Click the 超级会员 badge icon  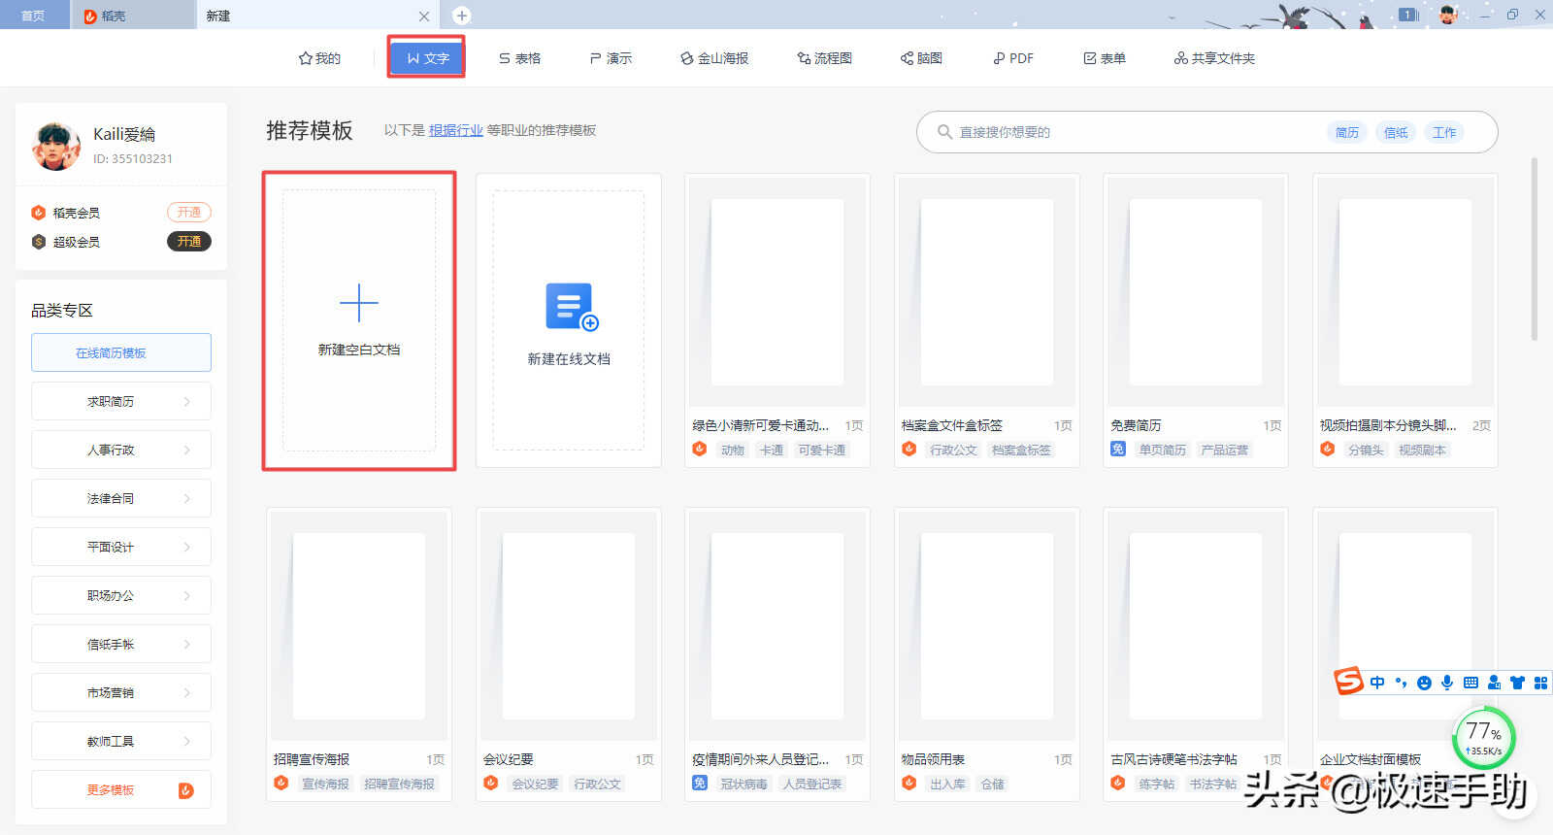pos(39,242)
